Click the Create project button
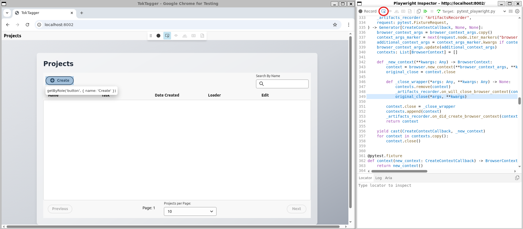Screen dimensions: 523x229 pos(60,80)
